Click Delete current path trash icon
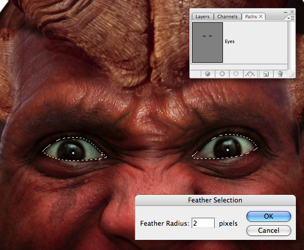Viewport: 304px width, 250px height. (x=280, y=74)
